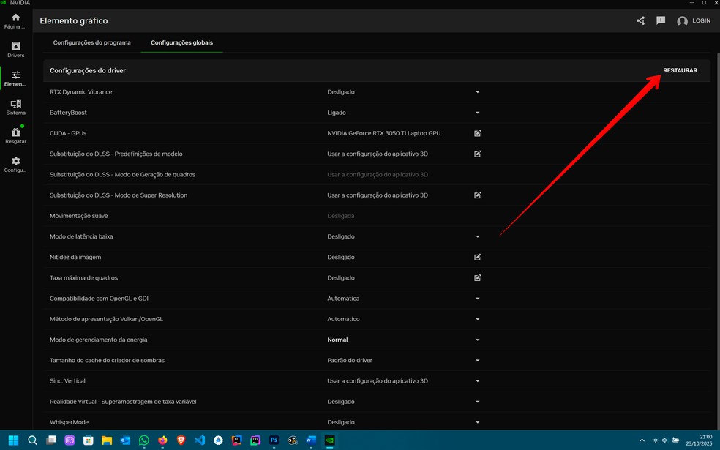Open the Sinc. Vertical dropdown
The width and height of the screenshot is (720, 450).
477,381
